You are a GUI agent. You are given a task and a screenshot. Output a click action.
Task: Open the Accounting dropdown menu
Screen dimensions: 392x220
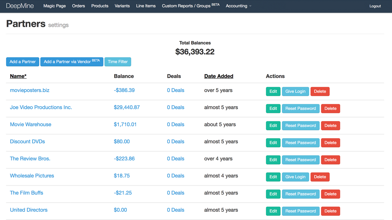[238, 6]
